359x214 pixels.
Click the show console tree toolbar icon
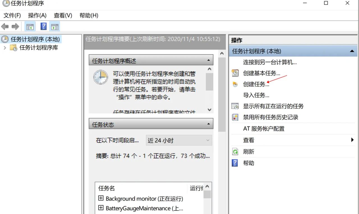[30, 26]
